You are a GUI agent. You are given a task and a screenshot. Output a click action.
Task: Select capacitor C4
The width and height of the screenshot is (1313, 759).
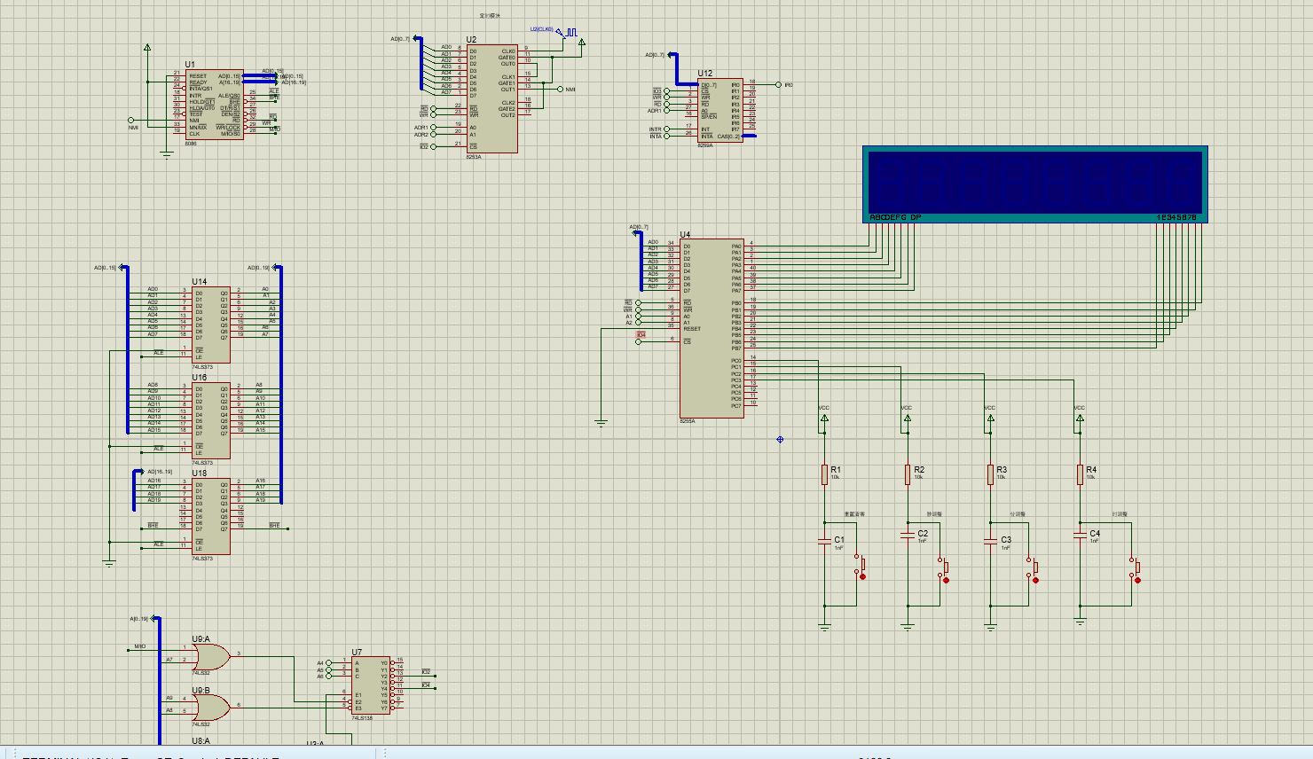point(1080,536)
